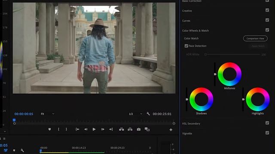Expand the Creative section

coord(187,11)
